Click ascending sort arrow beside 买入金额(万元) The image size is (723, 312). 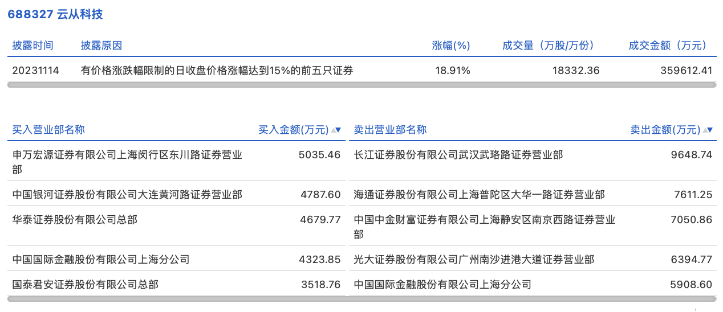click(333, 130)
